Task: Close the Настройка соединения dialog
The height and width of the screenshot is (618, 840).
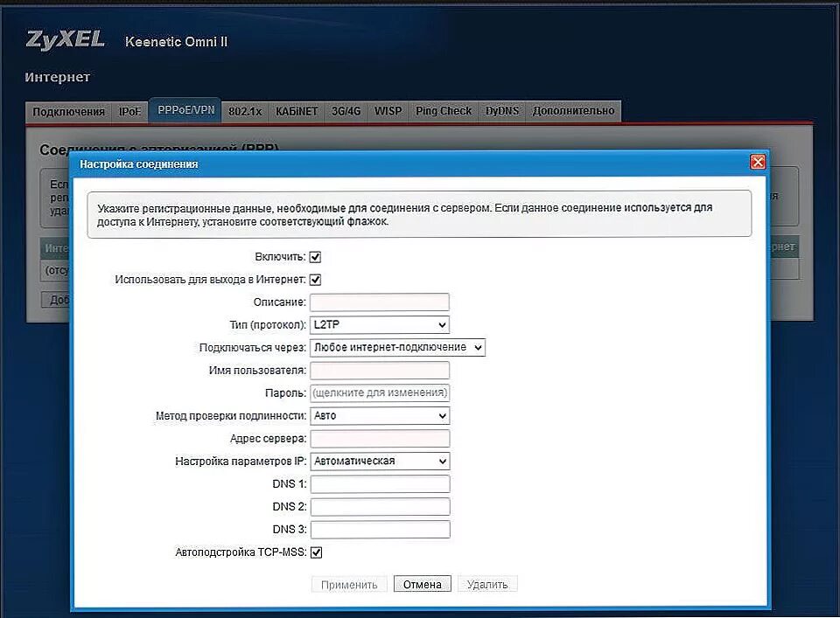Action: [758, 162]
